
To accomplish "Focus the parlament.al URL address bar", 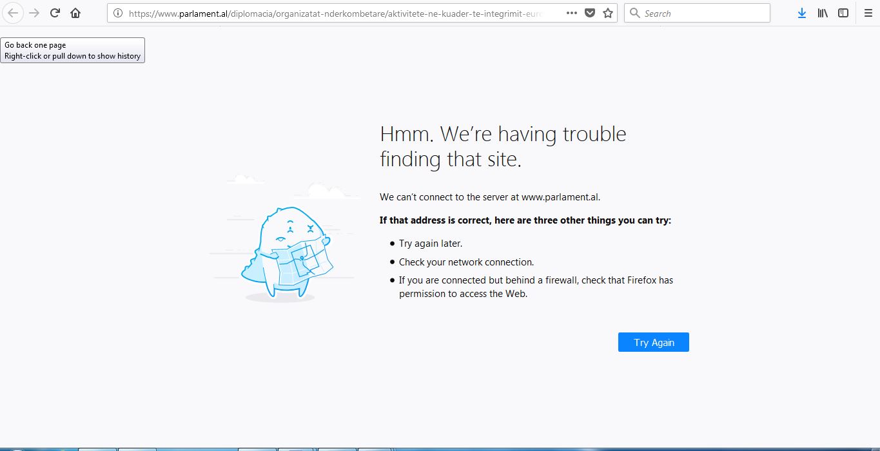I will coord(335,13).
